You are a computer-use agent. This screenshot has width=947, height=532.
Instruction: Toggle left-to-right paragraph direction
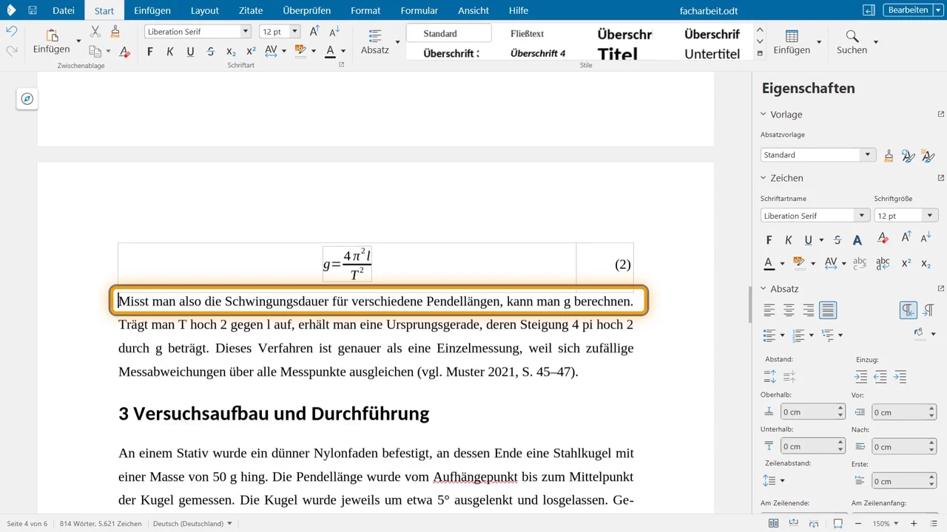pos(909,310)
